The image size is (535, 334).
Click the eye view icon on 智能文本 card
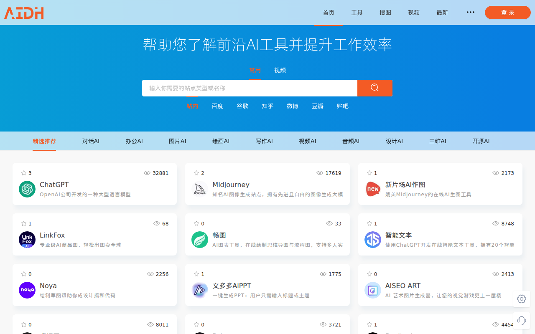coord(496,223)
